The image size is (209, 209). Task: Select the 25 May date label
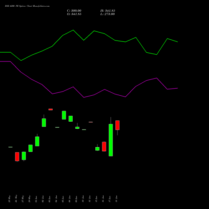9,199
